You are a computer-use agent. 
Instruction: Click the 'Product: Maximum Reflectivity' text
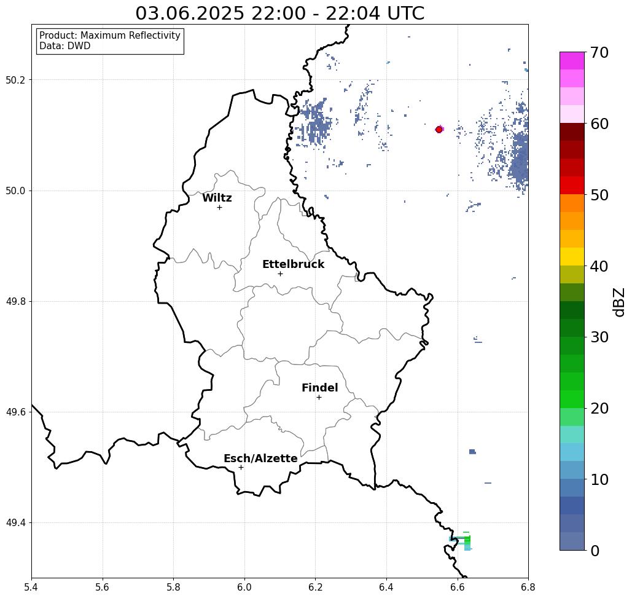point(109,36)
